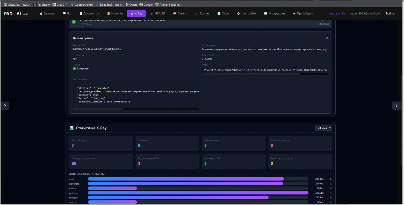Image resolution: width=404 pixels, height=205 pixels.
Task: Open the Инструкции nav item
Action: tap(274, 13)
